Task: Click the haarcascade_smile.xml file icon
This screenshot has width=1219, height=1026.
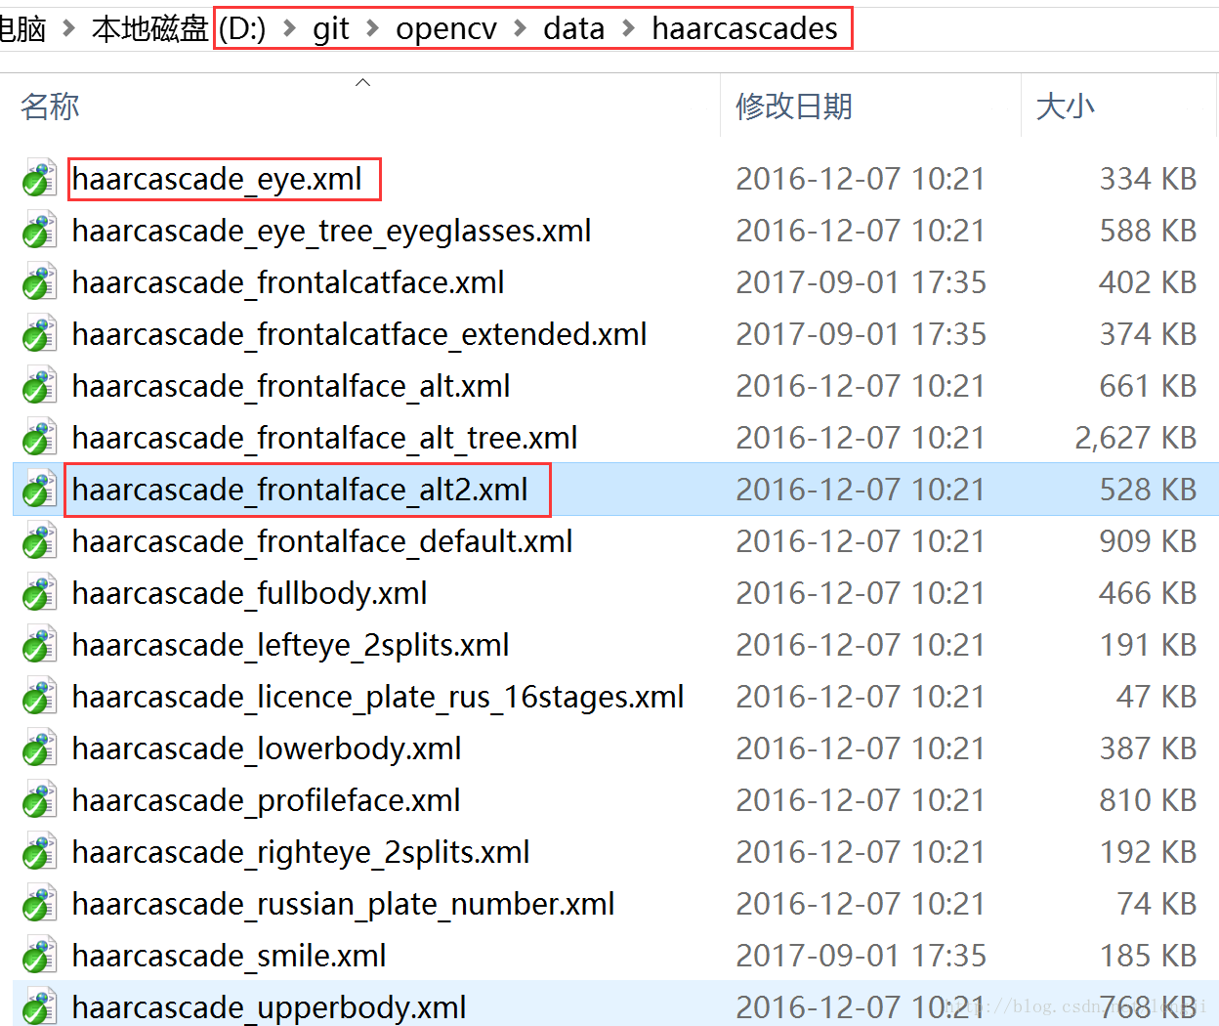Action: (x=38, y=956)
